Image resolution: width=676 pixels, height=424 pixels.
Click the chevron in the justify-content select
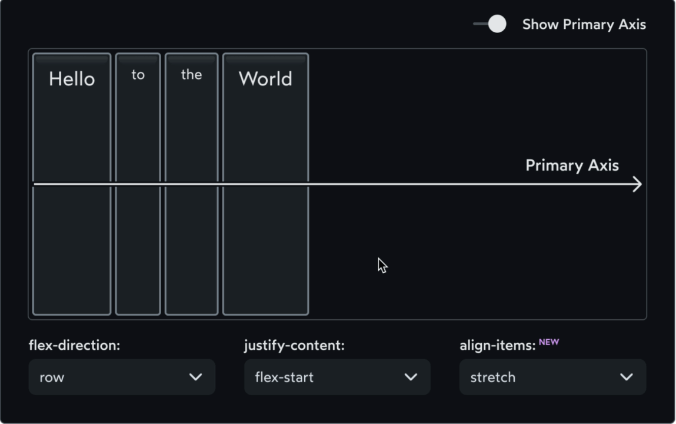click(411, 377)
